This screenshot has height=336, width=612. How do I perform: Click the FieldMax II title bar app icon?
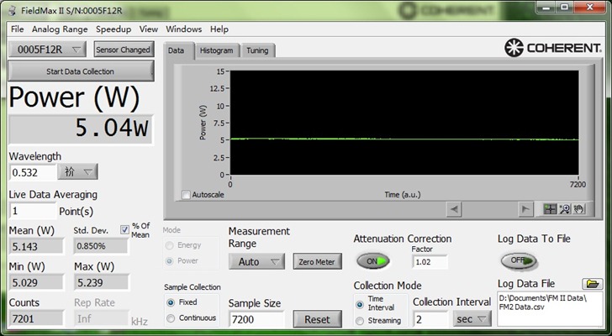coord(13,11)
